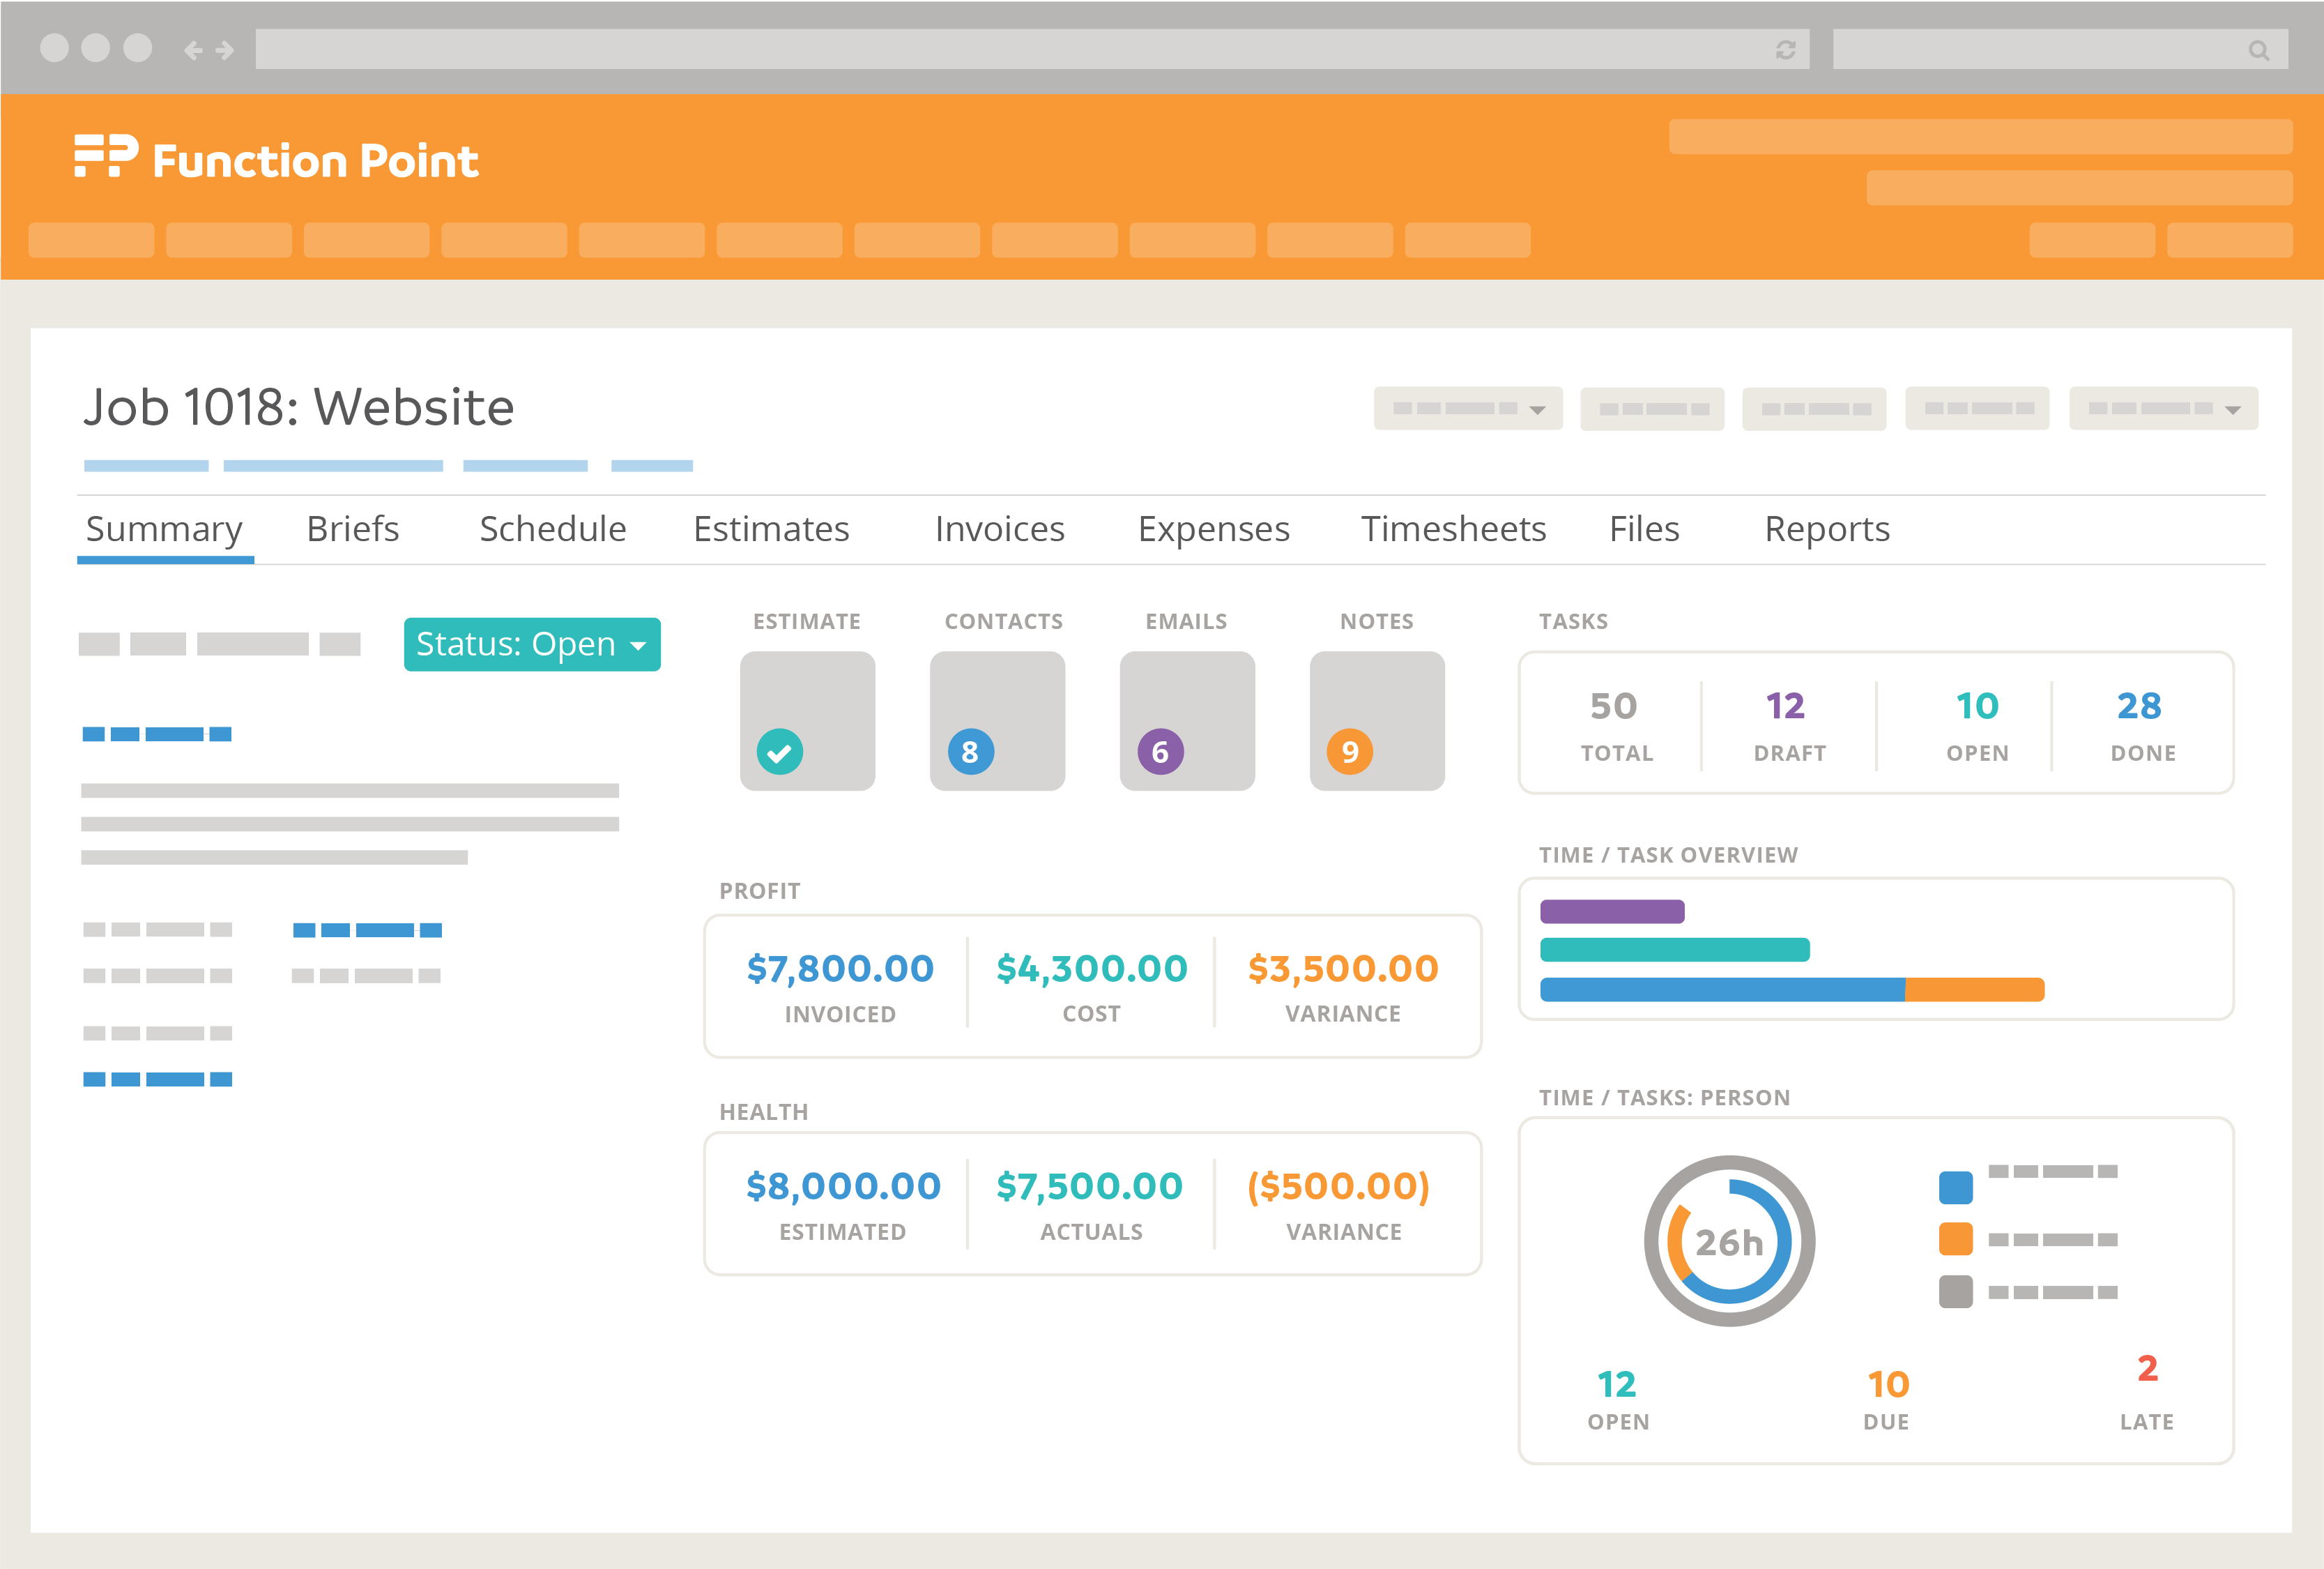Click the browser back arrow

[193, 50]
